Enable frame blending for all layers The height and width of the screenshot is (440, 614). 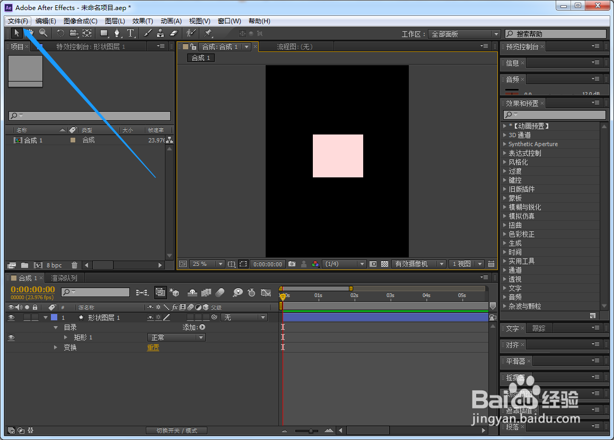pyautogui.click(x=206, y=293)
